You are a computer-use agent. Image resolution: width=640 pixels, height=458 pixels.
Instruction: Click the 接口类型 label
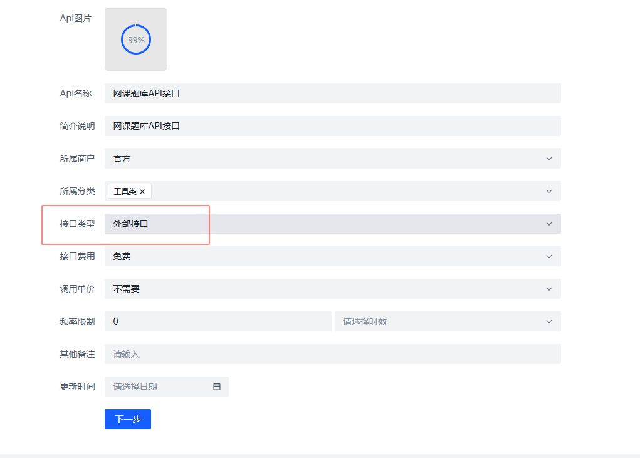tap(78, 224)
